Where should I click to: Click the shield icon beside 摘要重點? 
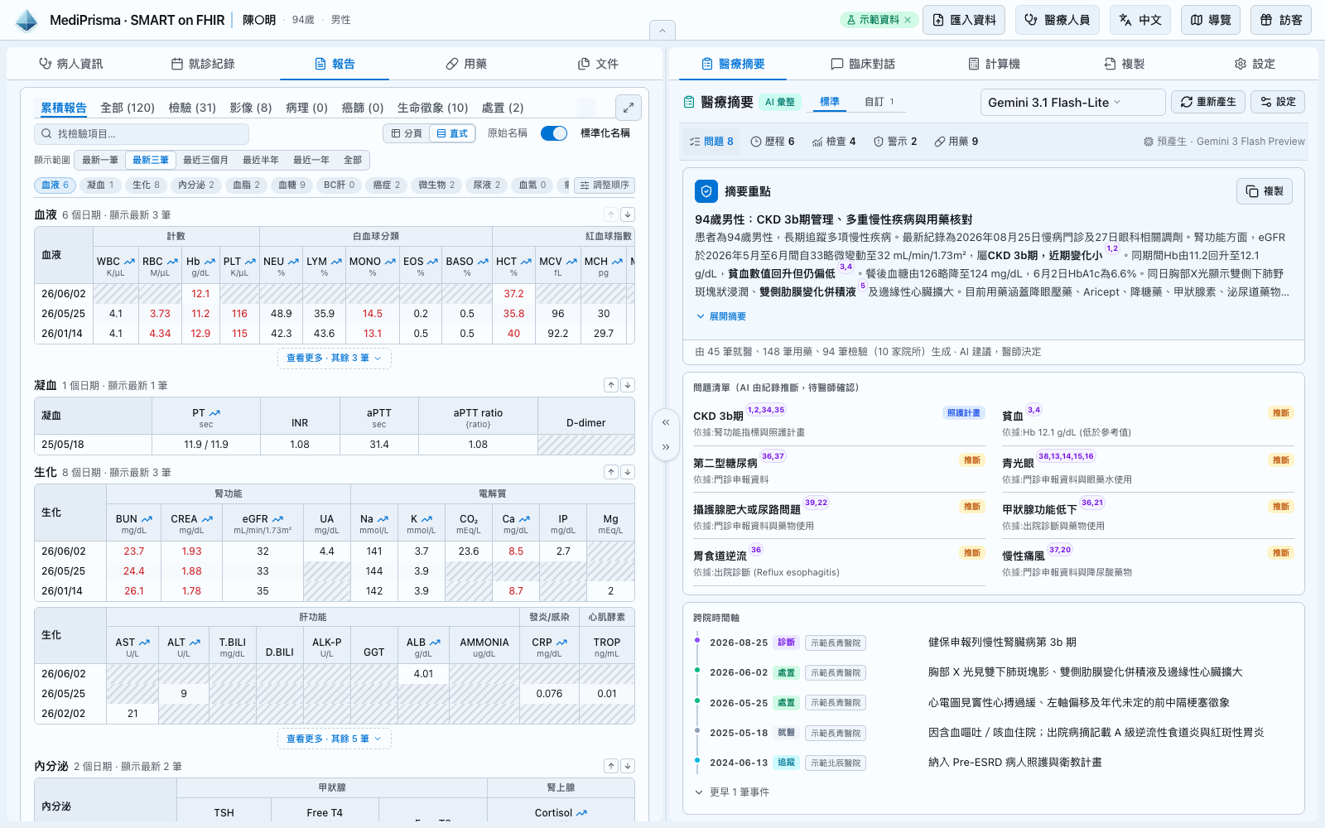coord(706,191)
